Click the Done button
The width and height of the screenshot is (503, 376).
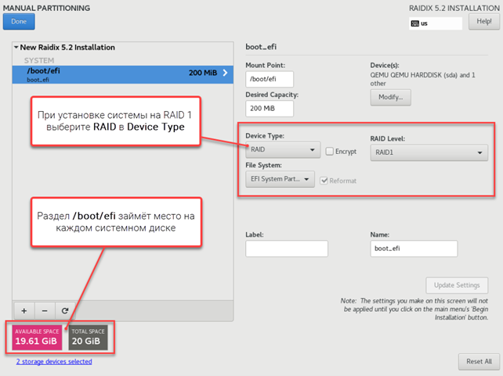point(19,22)
